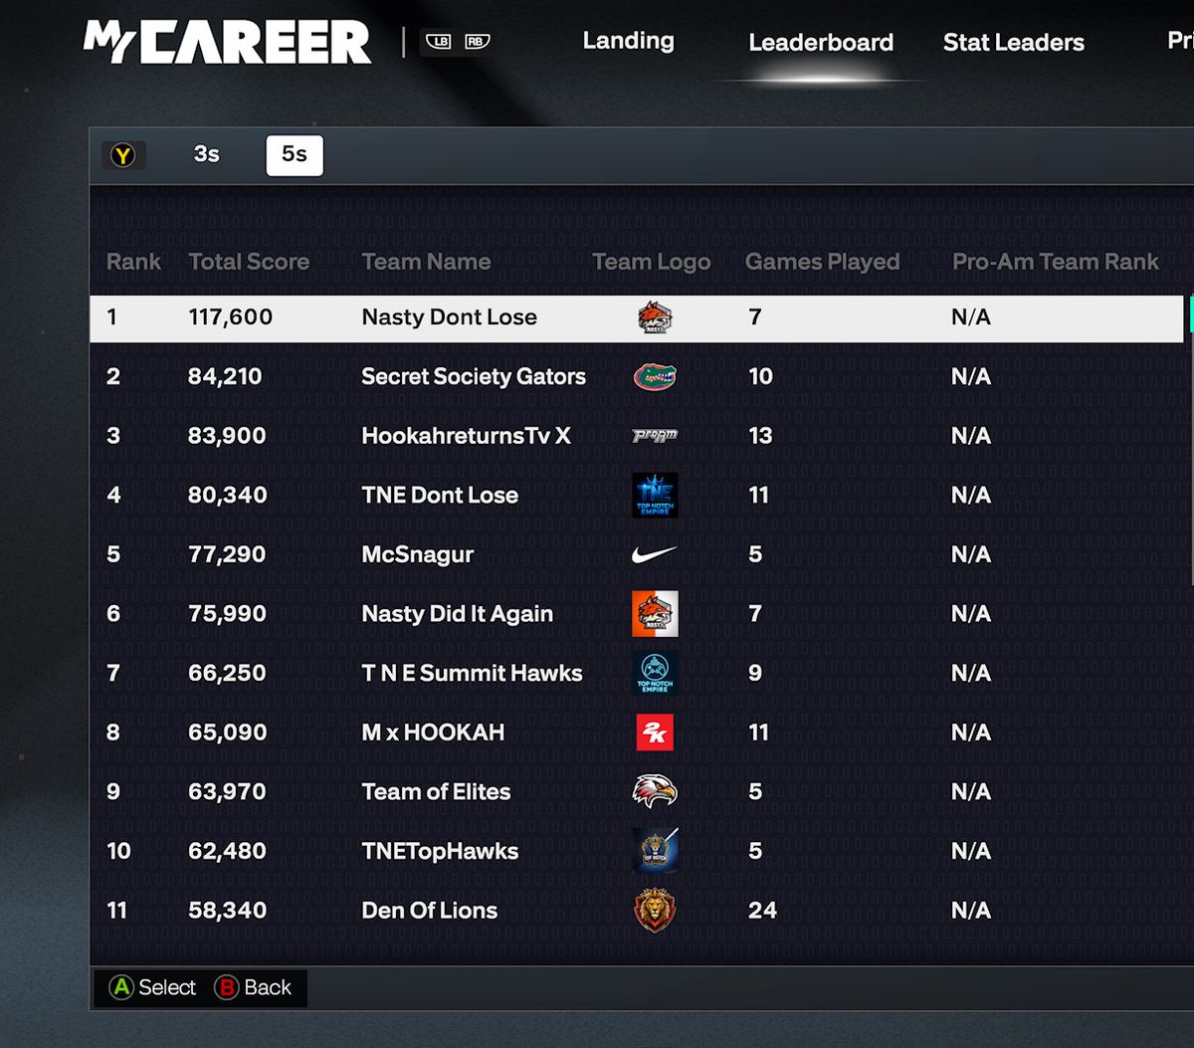Click the Y button filter icon
The image size is (1194, 1048).
click(123, 155)
